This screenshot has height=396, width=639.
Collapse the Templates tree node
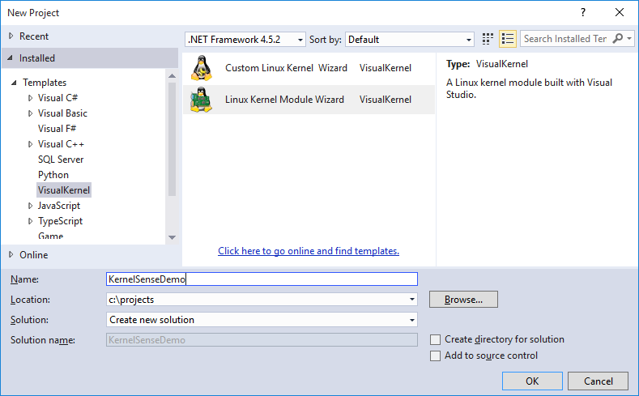tap(14, 83)
